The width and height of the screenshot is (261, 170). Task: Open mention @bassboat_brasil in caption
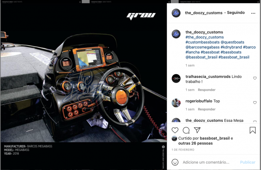pos(201,57)
